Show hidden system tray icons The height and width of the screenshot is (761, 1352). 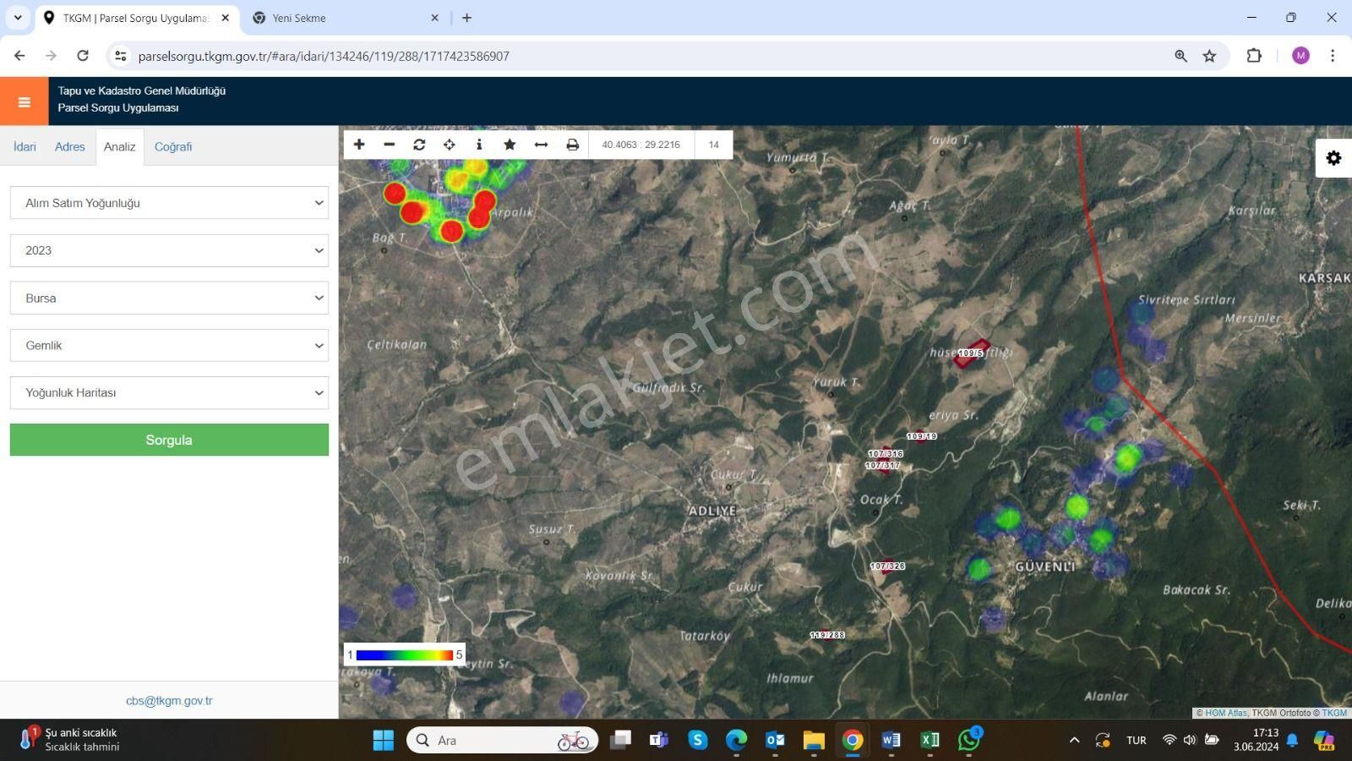tap(1074, 740)
